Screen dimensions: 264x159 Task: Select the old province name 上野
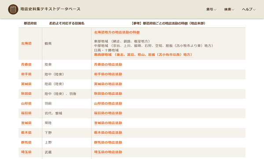click(48, 142)
